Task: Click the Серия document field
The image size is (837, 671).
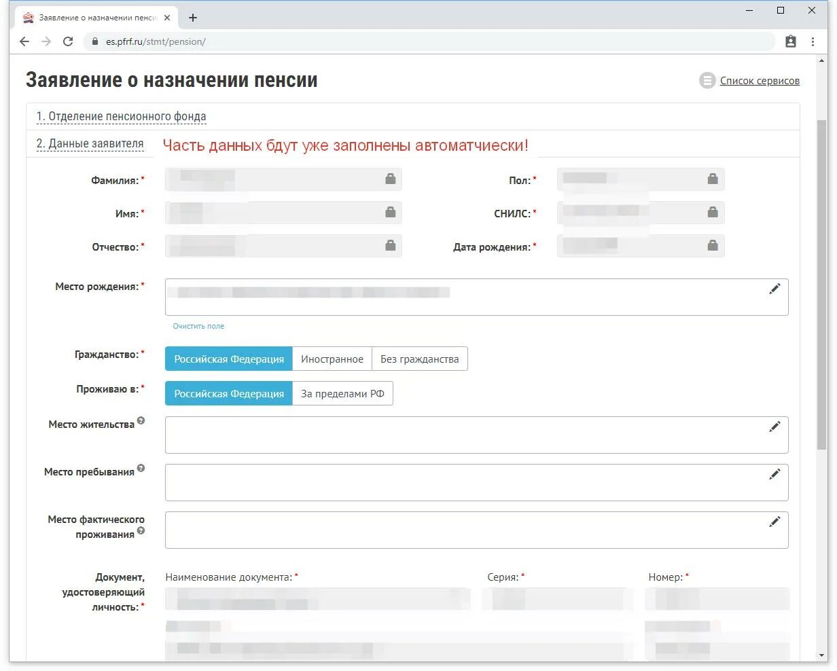Action: [x=558, y=599]
